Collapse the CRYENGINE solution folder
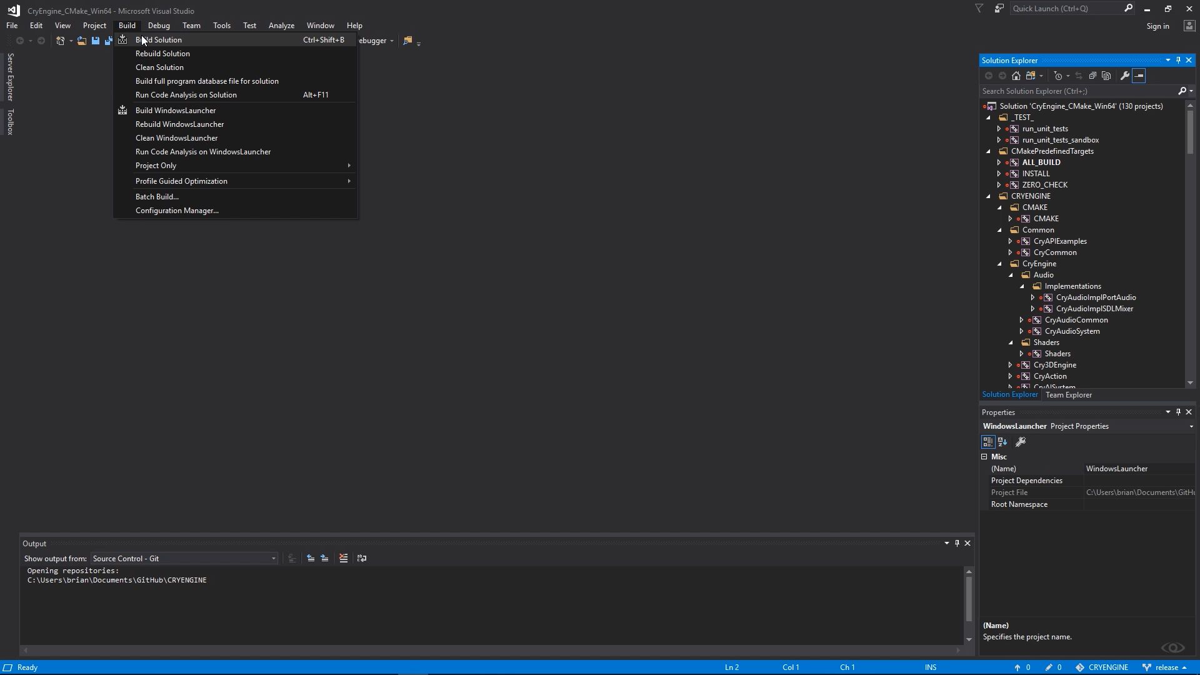Screen dimensions: 1200x675 988,196
